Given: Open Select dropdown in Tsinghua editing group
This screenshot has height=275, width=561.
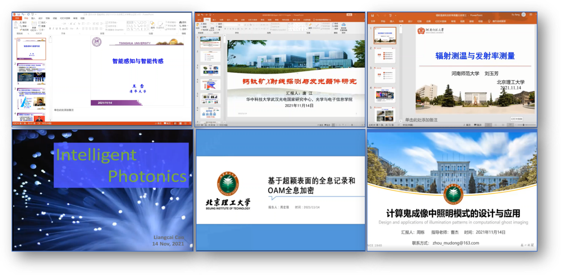Looking at the screenshot, I should point(183,29).
